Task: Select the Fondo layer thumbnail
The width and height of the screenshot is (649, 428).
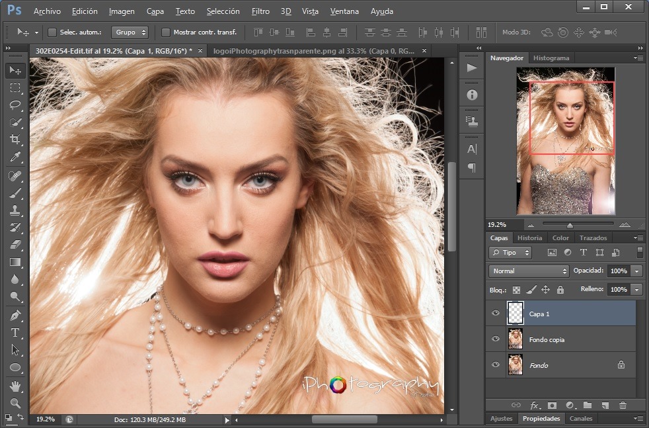Action: pos(514,364)
